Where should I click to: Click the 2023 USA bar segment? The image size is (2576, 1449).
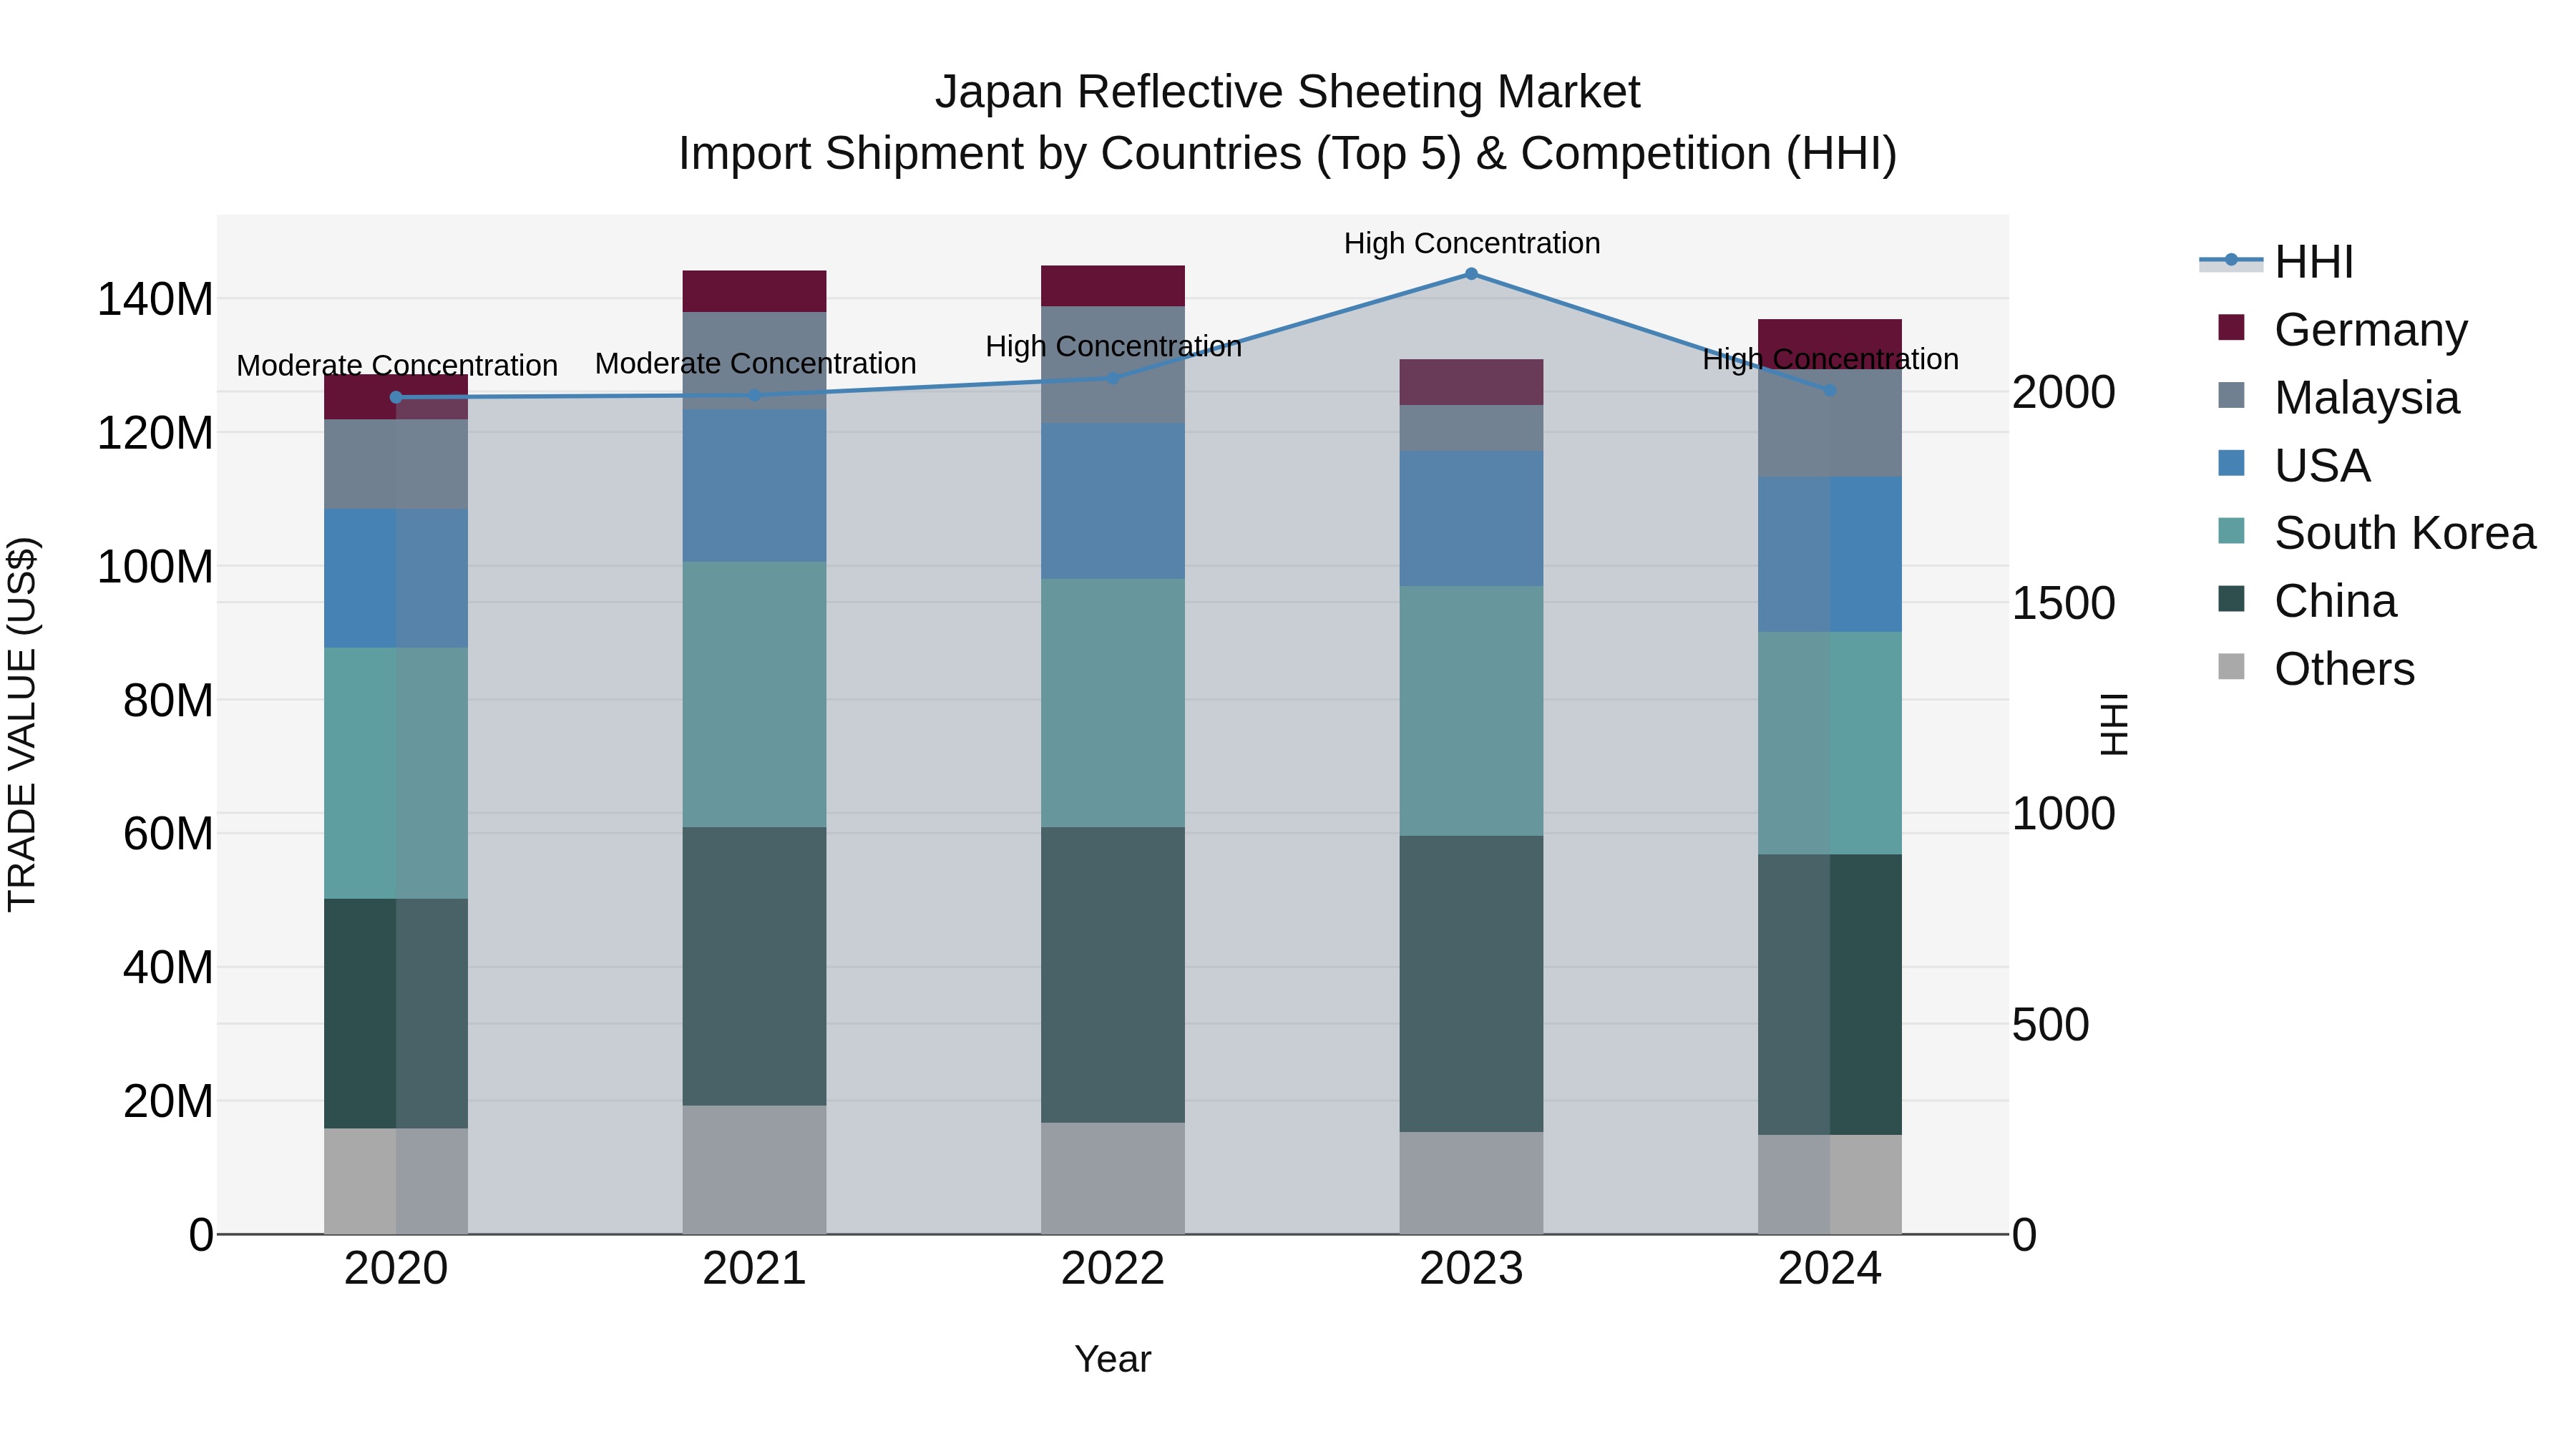tap(1471, 518)
